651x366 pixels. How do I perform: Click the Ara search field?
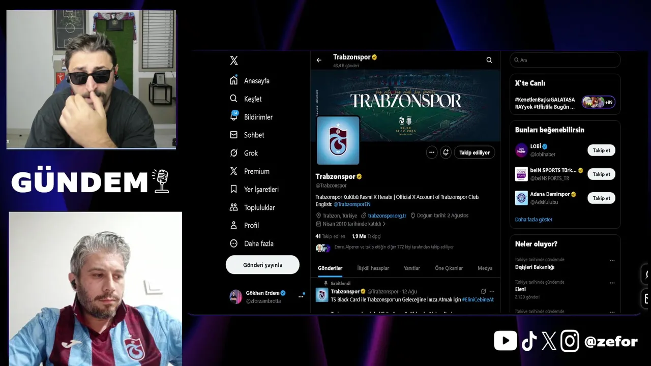[565, 60]
